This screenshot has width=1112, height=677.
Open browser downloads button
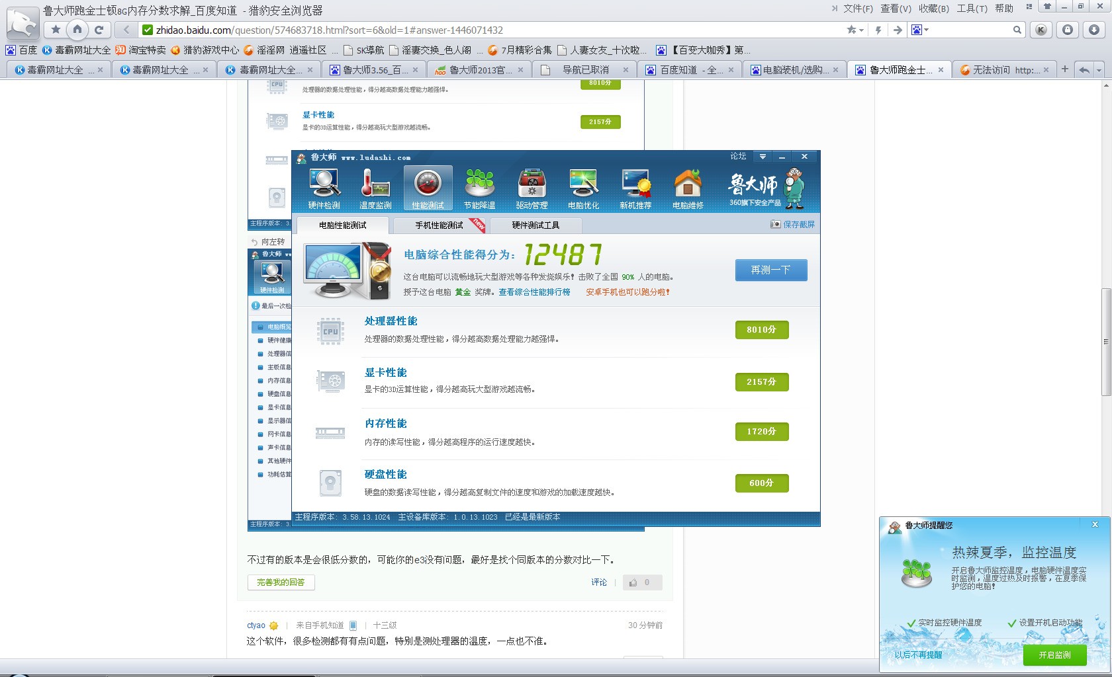point(1094,30)
